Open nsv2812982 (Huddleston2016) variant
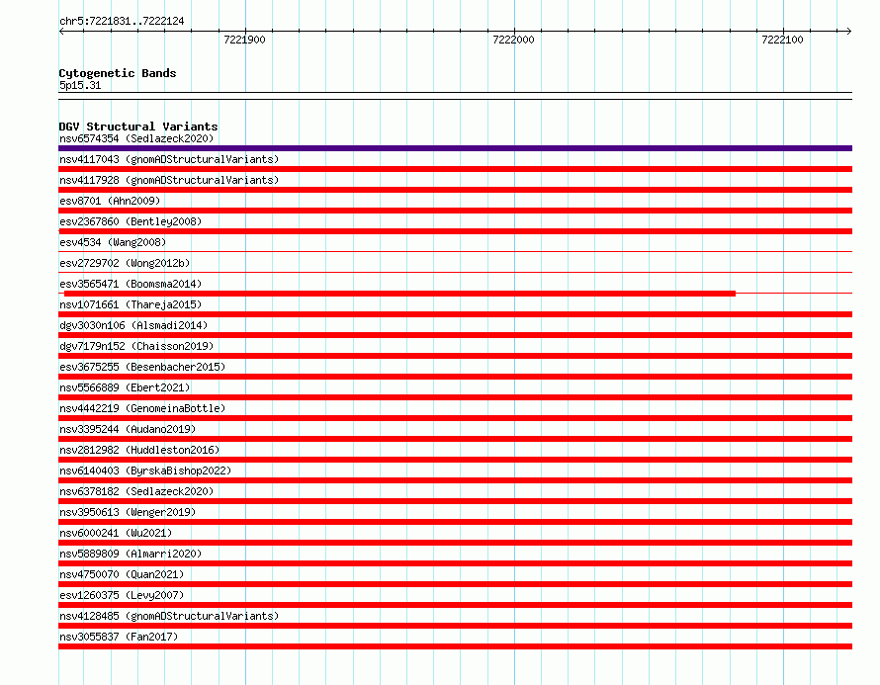Screen dimensions: 880x685 pyautogui.click(x=139, y=450)
